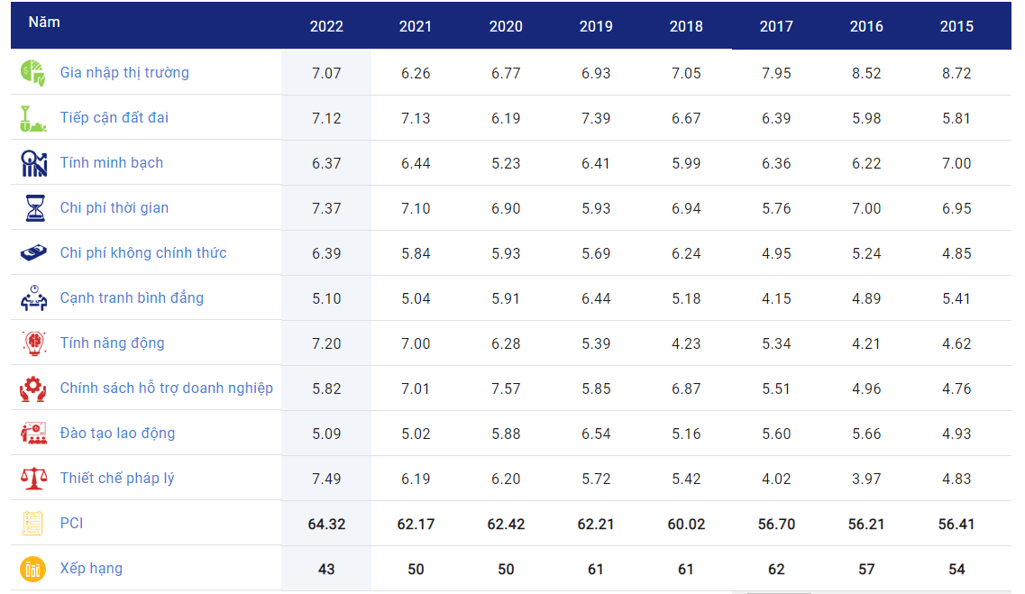Click the lightbulb icon for Tính năng động
1025x594 pixels.
click(x=34, y=343)
